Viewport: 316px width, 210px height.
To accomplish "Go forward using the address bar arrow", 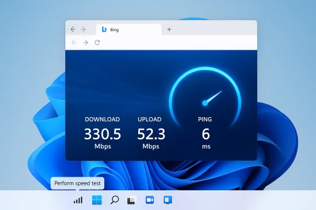I will [86, 43].
